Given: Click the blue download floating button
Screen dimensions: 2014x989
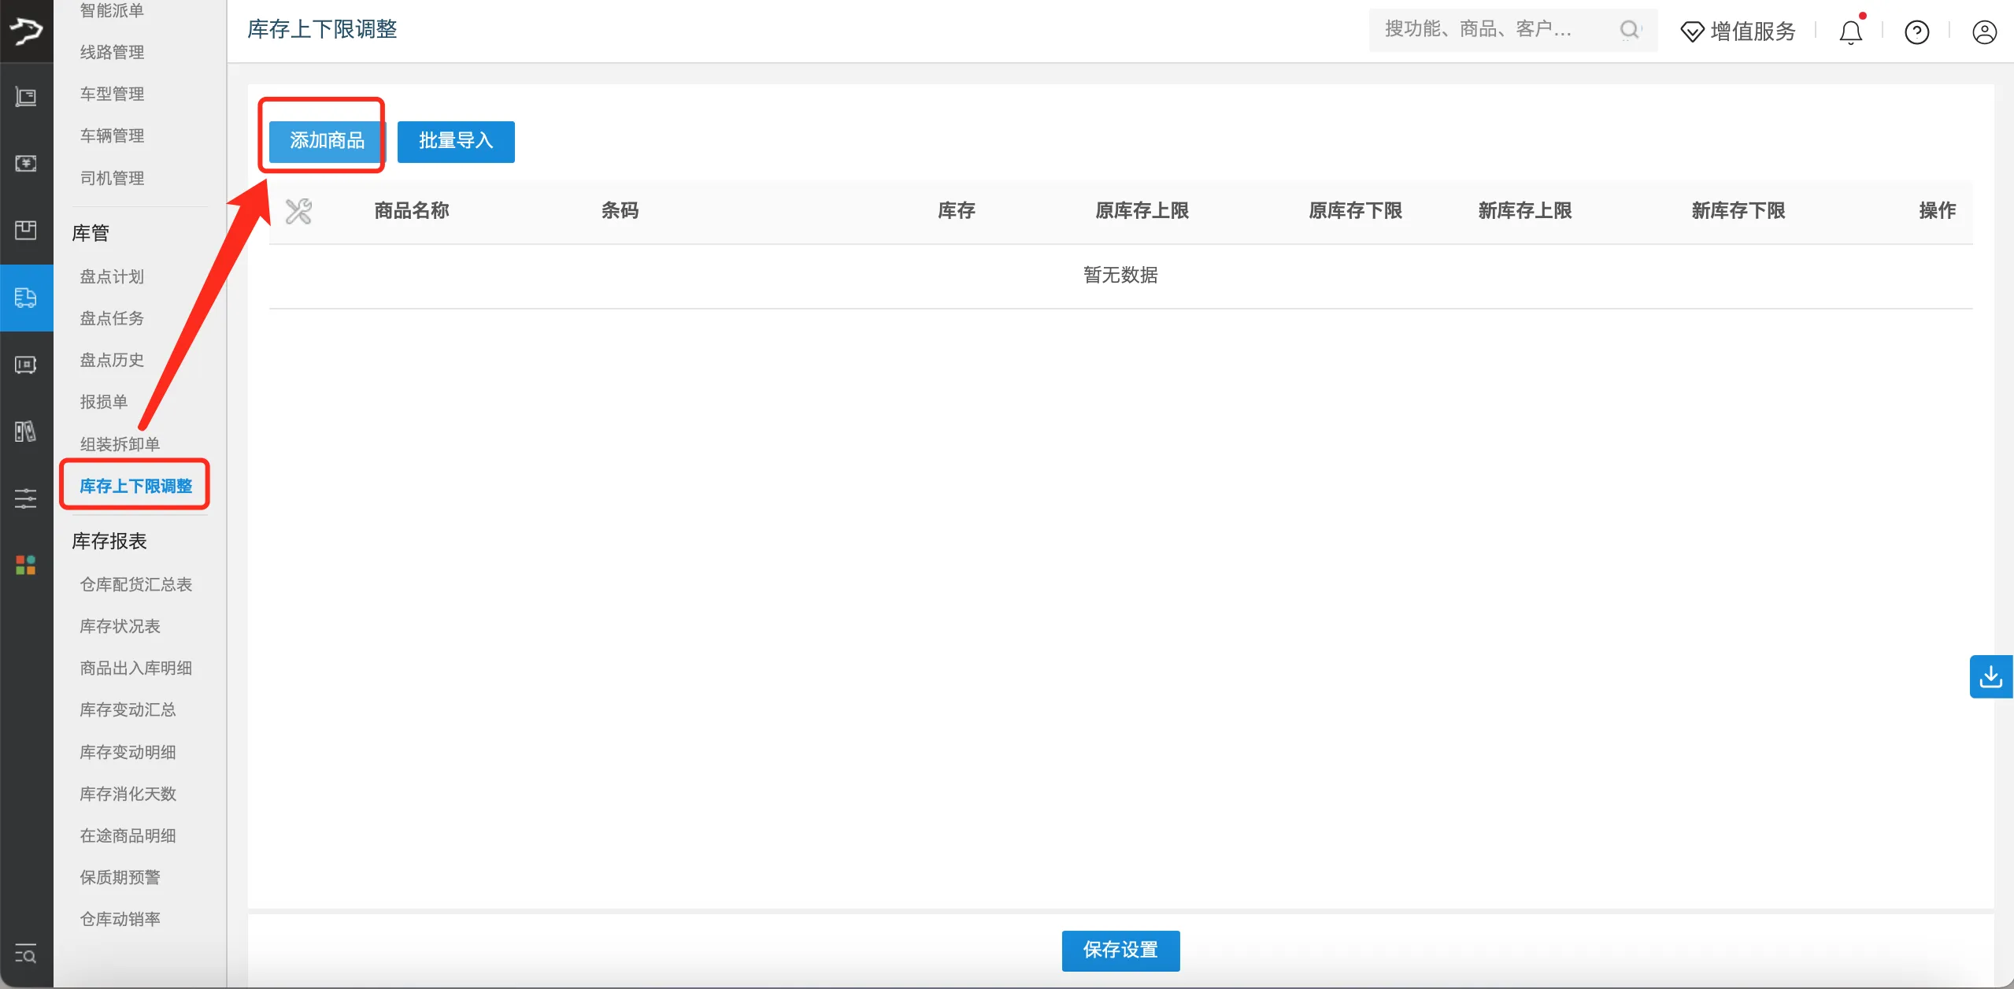Looking at the screenshot, I should pos(1990,676).
